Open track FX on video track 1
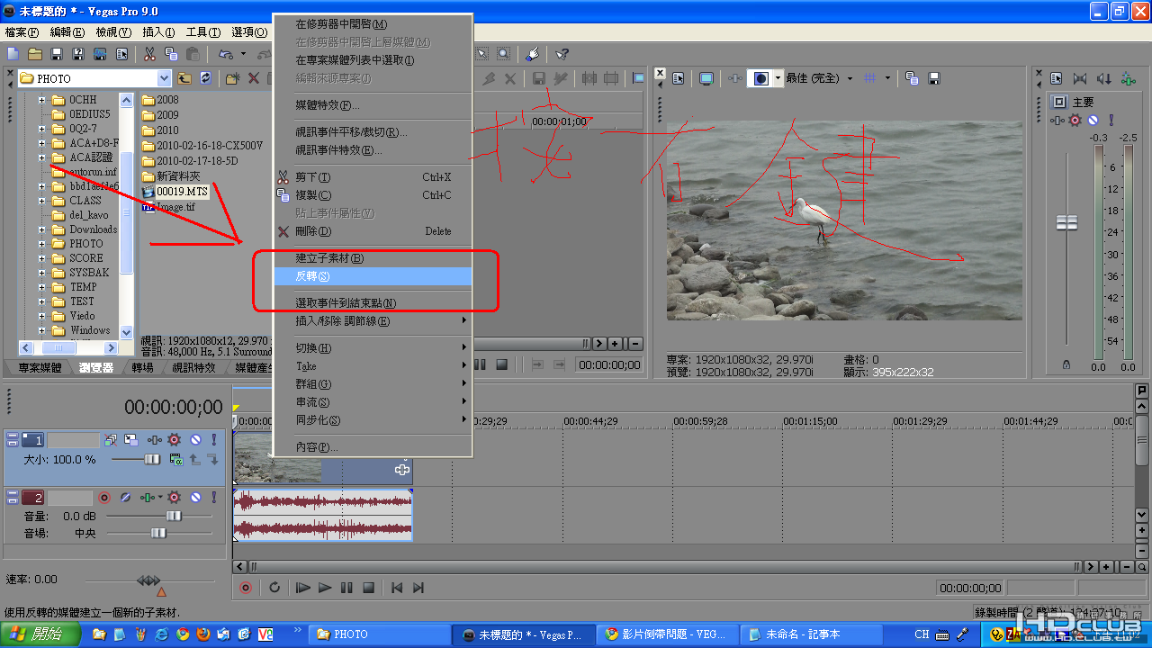The height and width of the screenshot is (648, 1152). coord(174,440)
